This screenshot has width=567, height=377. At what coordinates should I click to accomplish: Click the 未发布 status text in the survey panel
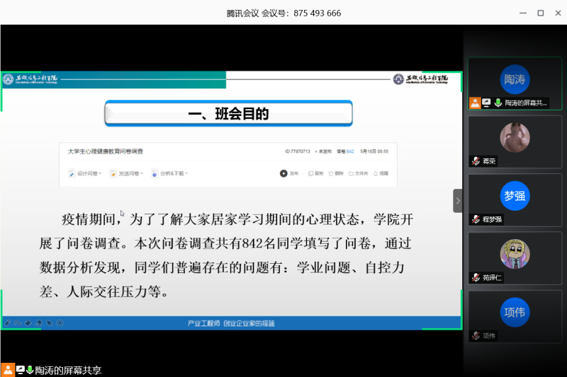coord(325,151)
